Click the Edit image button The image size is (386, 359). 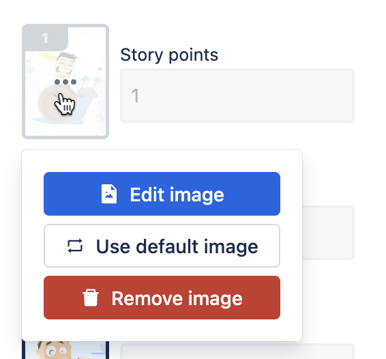tap(162, 194)
